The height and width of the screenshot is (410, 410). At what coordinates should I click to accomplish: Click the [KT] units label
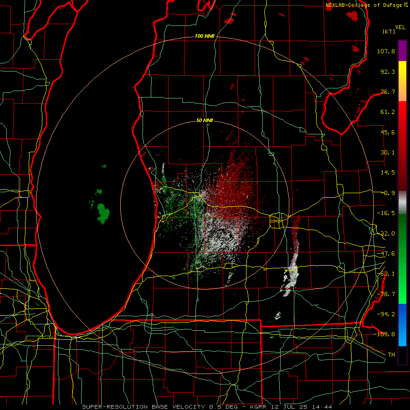coord(389,31)
